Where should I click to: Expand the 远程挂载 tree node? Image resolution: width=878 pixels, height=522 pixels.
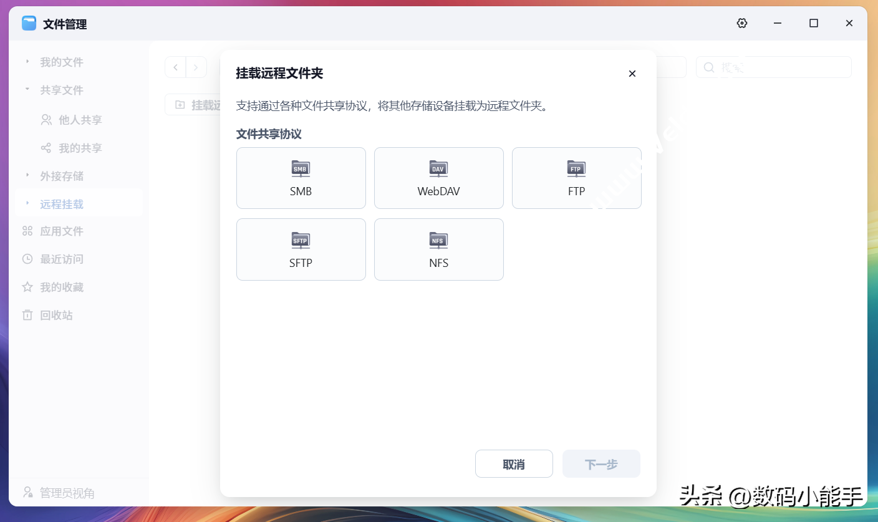coord(27,203)
